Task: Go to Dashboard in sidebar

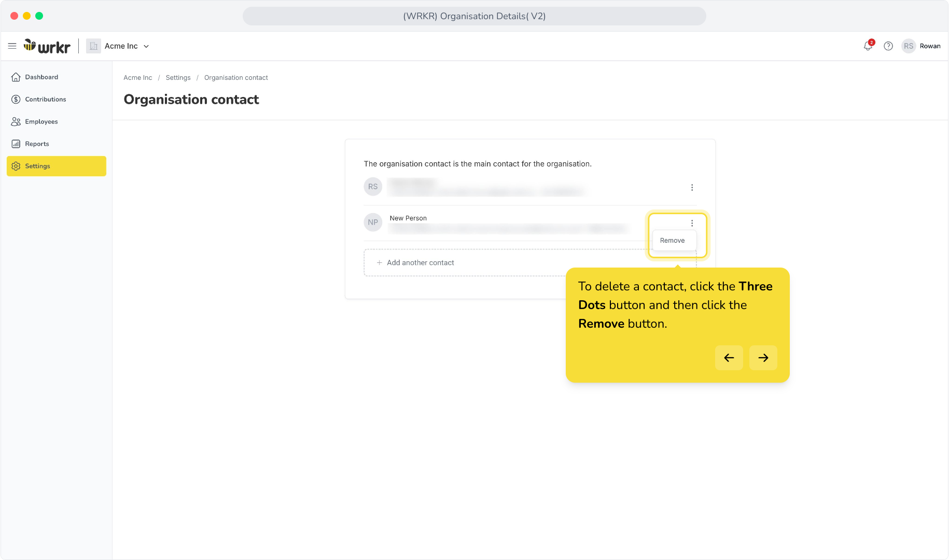Action: coord(57,77)
